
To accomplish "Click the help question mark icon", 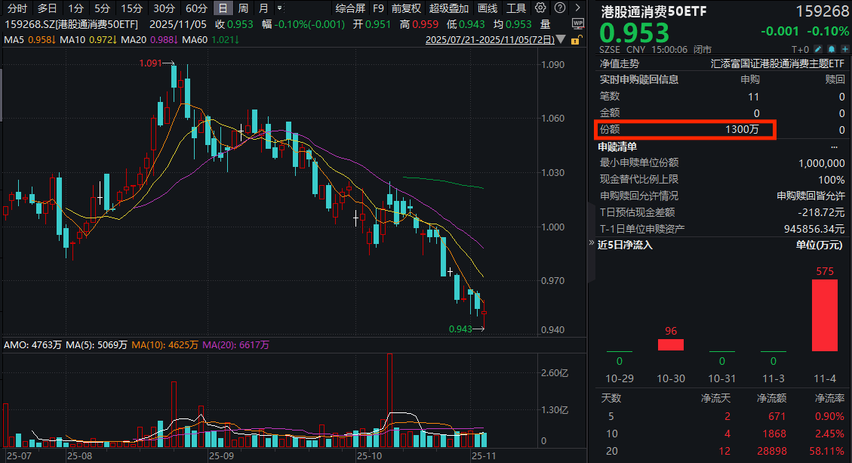I will coord(558,8).
